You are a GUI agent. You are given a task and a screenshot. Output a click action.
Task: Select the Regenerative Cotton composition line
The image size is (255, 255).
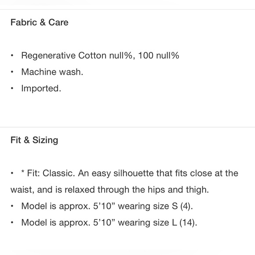click(x=100, y=55)
